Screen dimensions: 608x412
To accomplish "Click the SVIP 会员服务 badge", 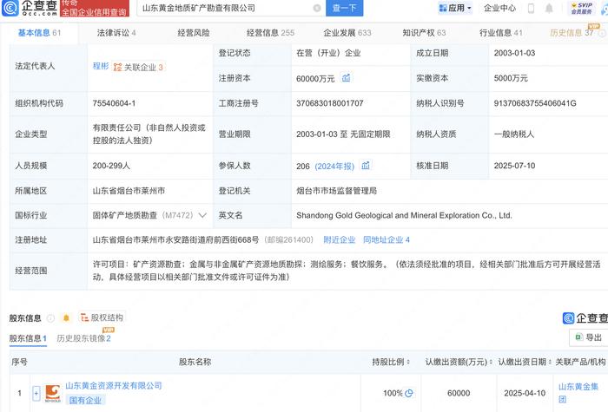I will point(582,8).
